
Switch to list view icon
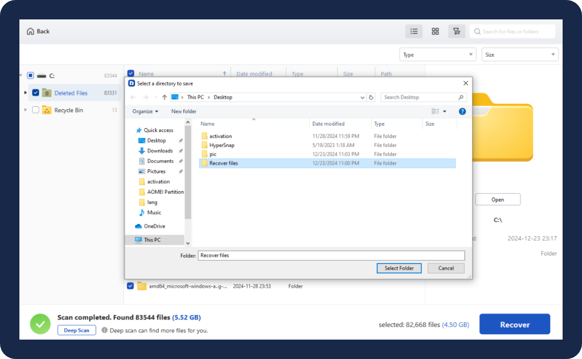pyautogui.click(x=414, y=32)
